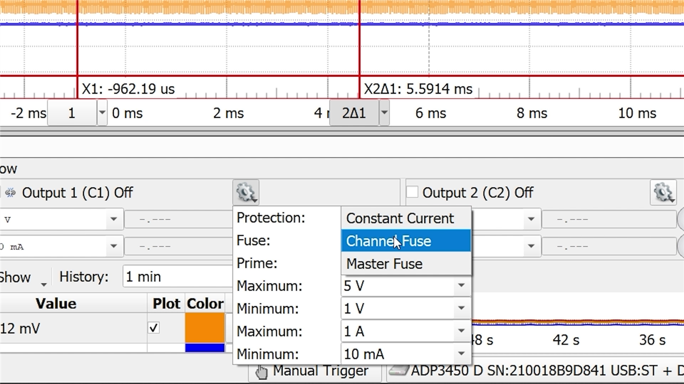
Task: Click the Prime: label
Action: [x=257, y=263]
